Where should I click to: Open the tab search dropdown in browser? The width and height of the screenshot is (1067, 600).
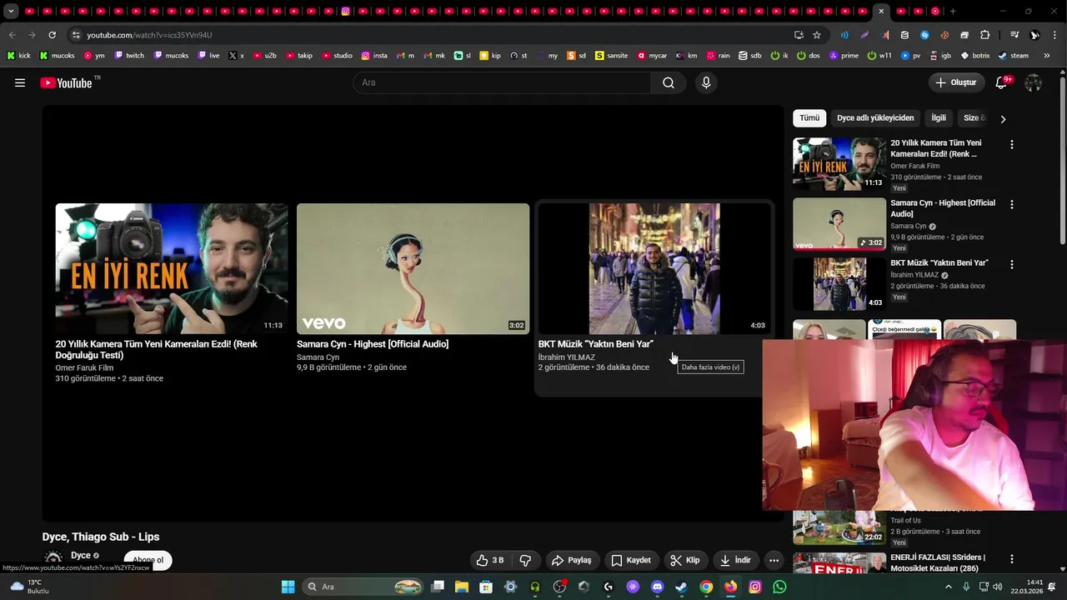point(11,11)
